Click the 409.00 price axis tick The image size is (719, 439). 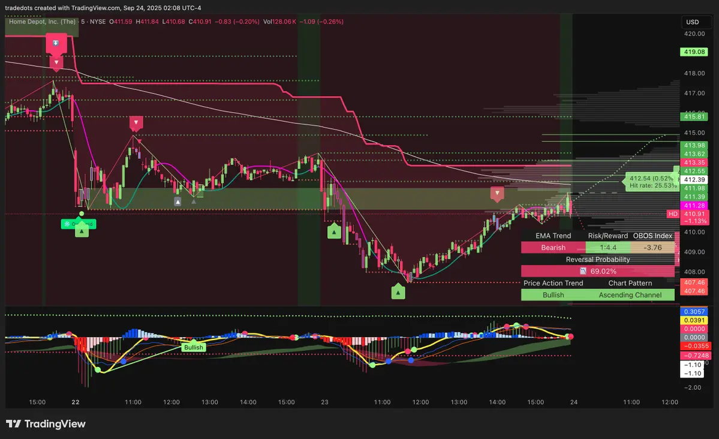click(x=694, y=252)
